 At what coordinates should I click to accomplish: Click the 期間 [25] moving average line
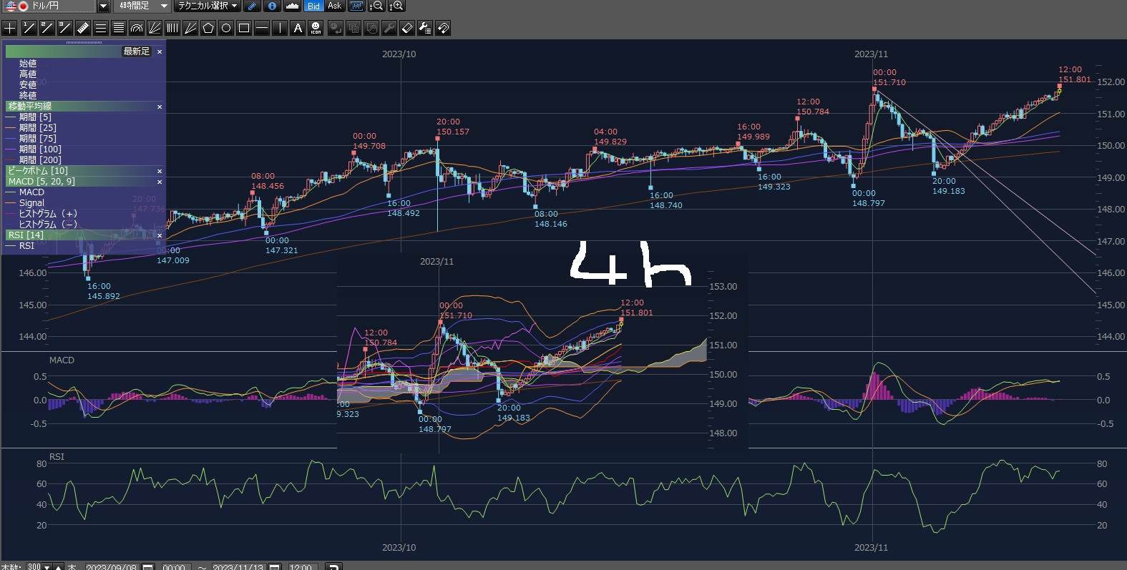click(x=37, y=128)
